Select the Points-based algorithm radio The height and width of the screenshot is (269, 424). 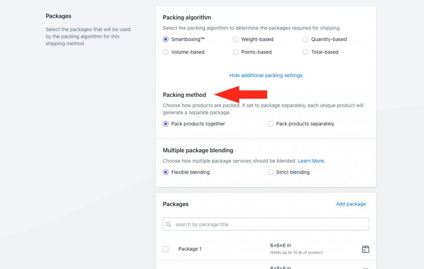pyautogui.click(x=236, y=52)
